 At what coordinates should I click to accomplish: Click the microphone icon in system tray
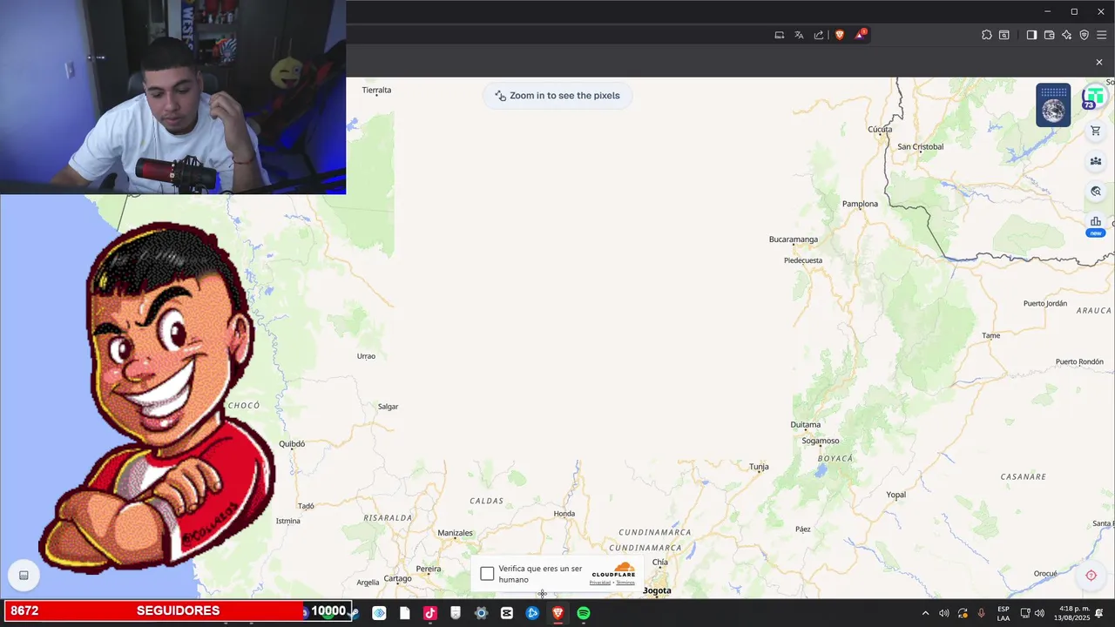coord(982,613)
